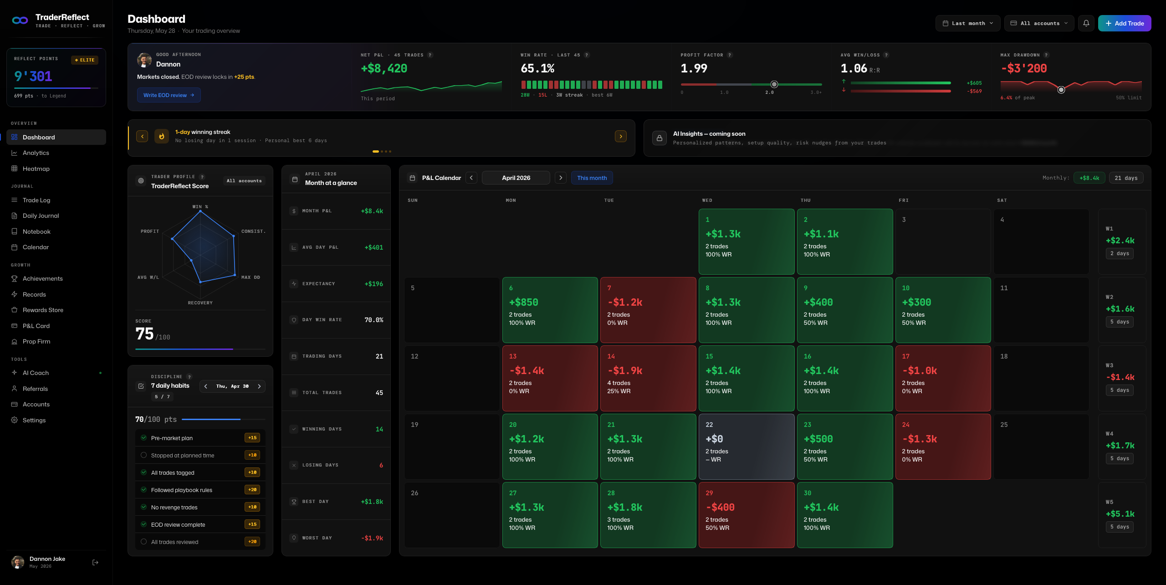Open Daily Journal in sidebar
Viewport: 1166px width, 585px height.
click(x=56, y=216)
